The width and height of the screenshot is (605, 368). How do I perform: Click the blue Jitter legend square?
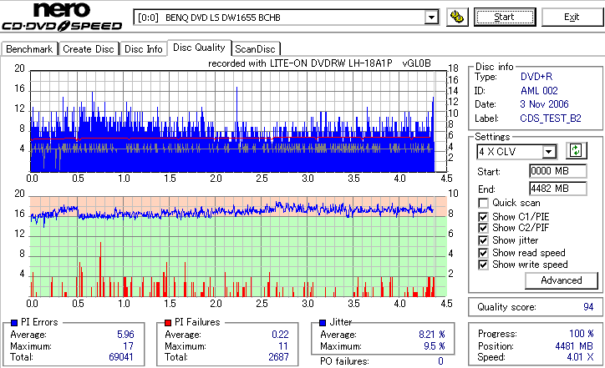[323, 323]
